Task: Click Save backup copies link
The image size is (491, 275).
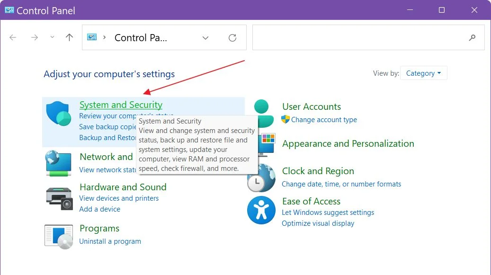Action: 108,127
